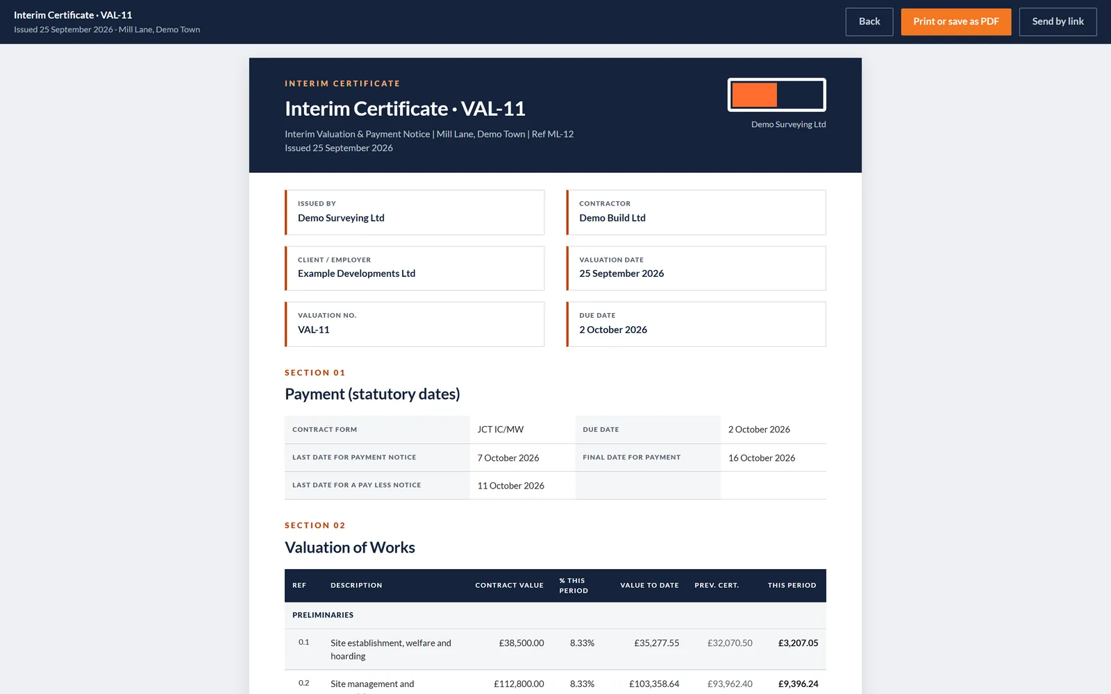The image size is (1111, 694).
Task: Click the Prev. Cert. column header
Action: point(717,586)
